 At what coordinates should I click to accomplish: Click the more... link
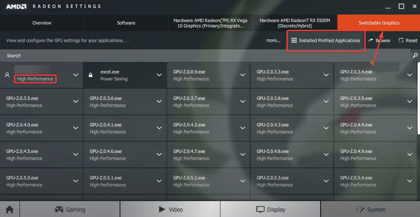[x=273, y=40]
